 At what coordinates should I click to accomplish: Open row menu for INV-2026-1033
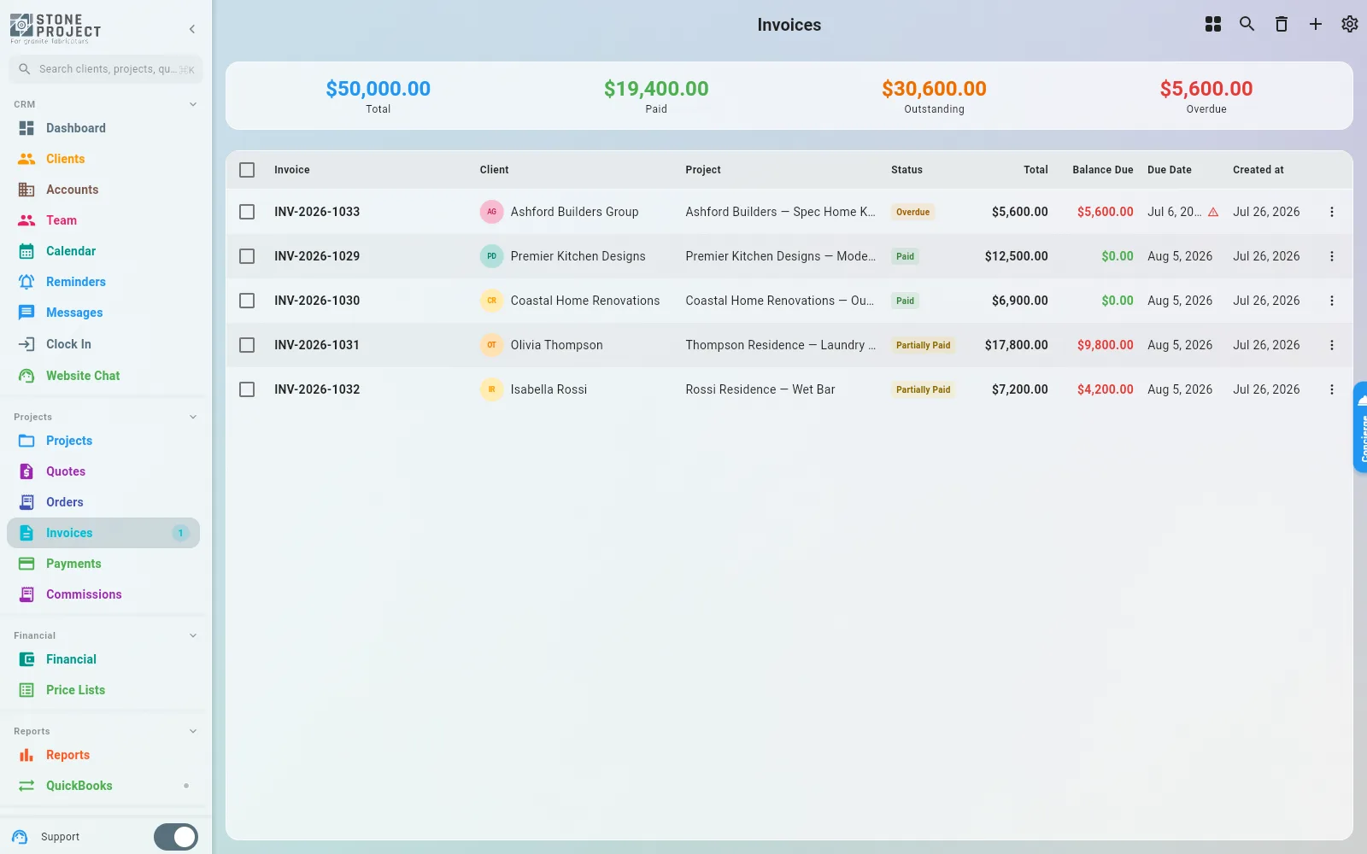tap(1331, 212)
